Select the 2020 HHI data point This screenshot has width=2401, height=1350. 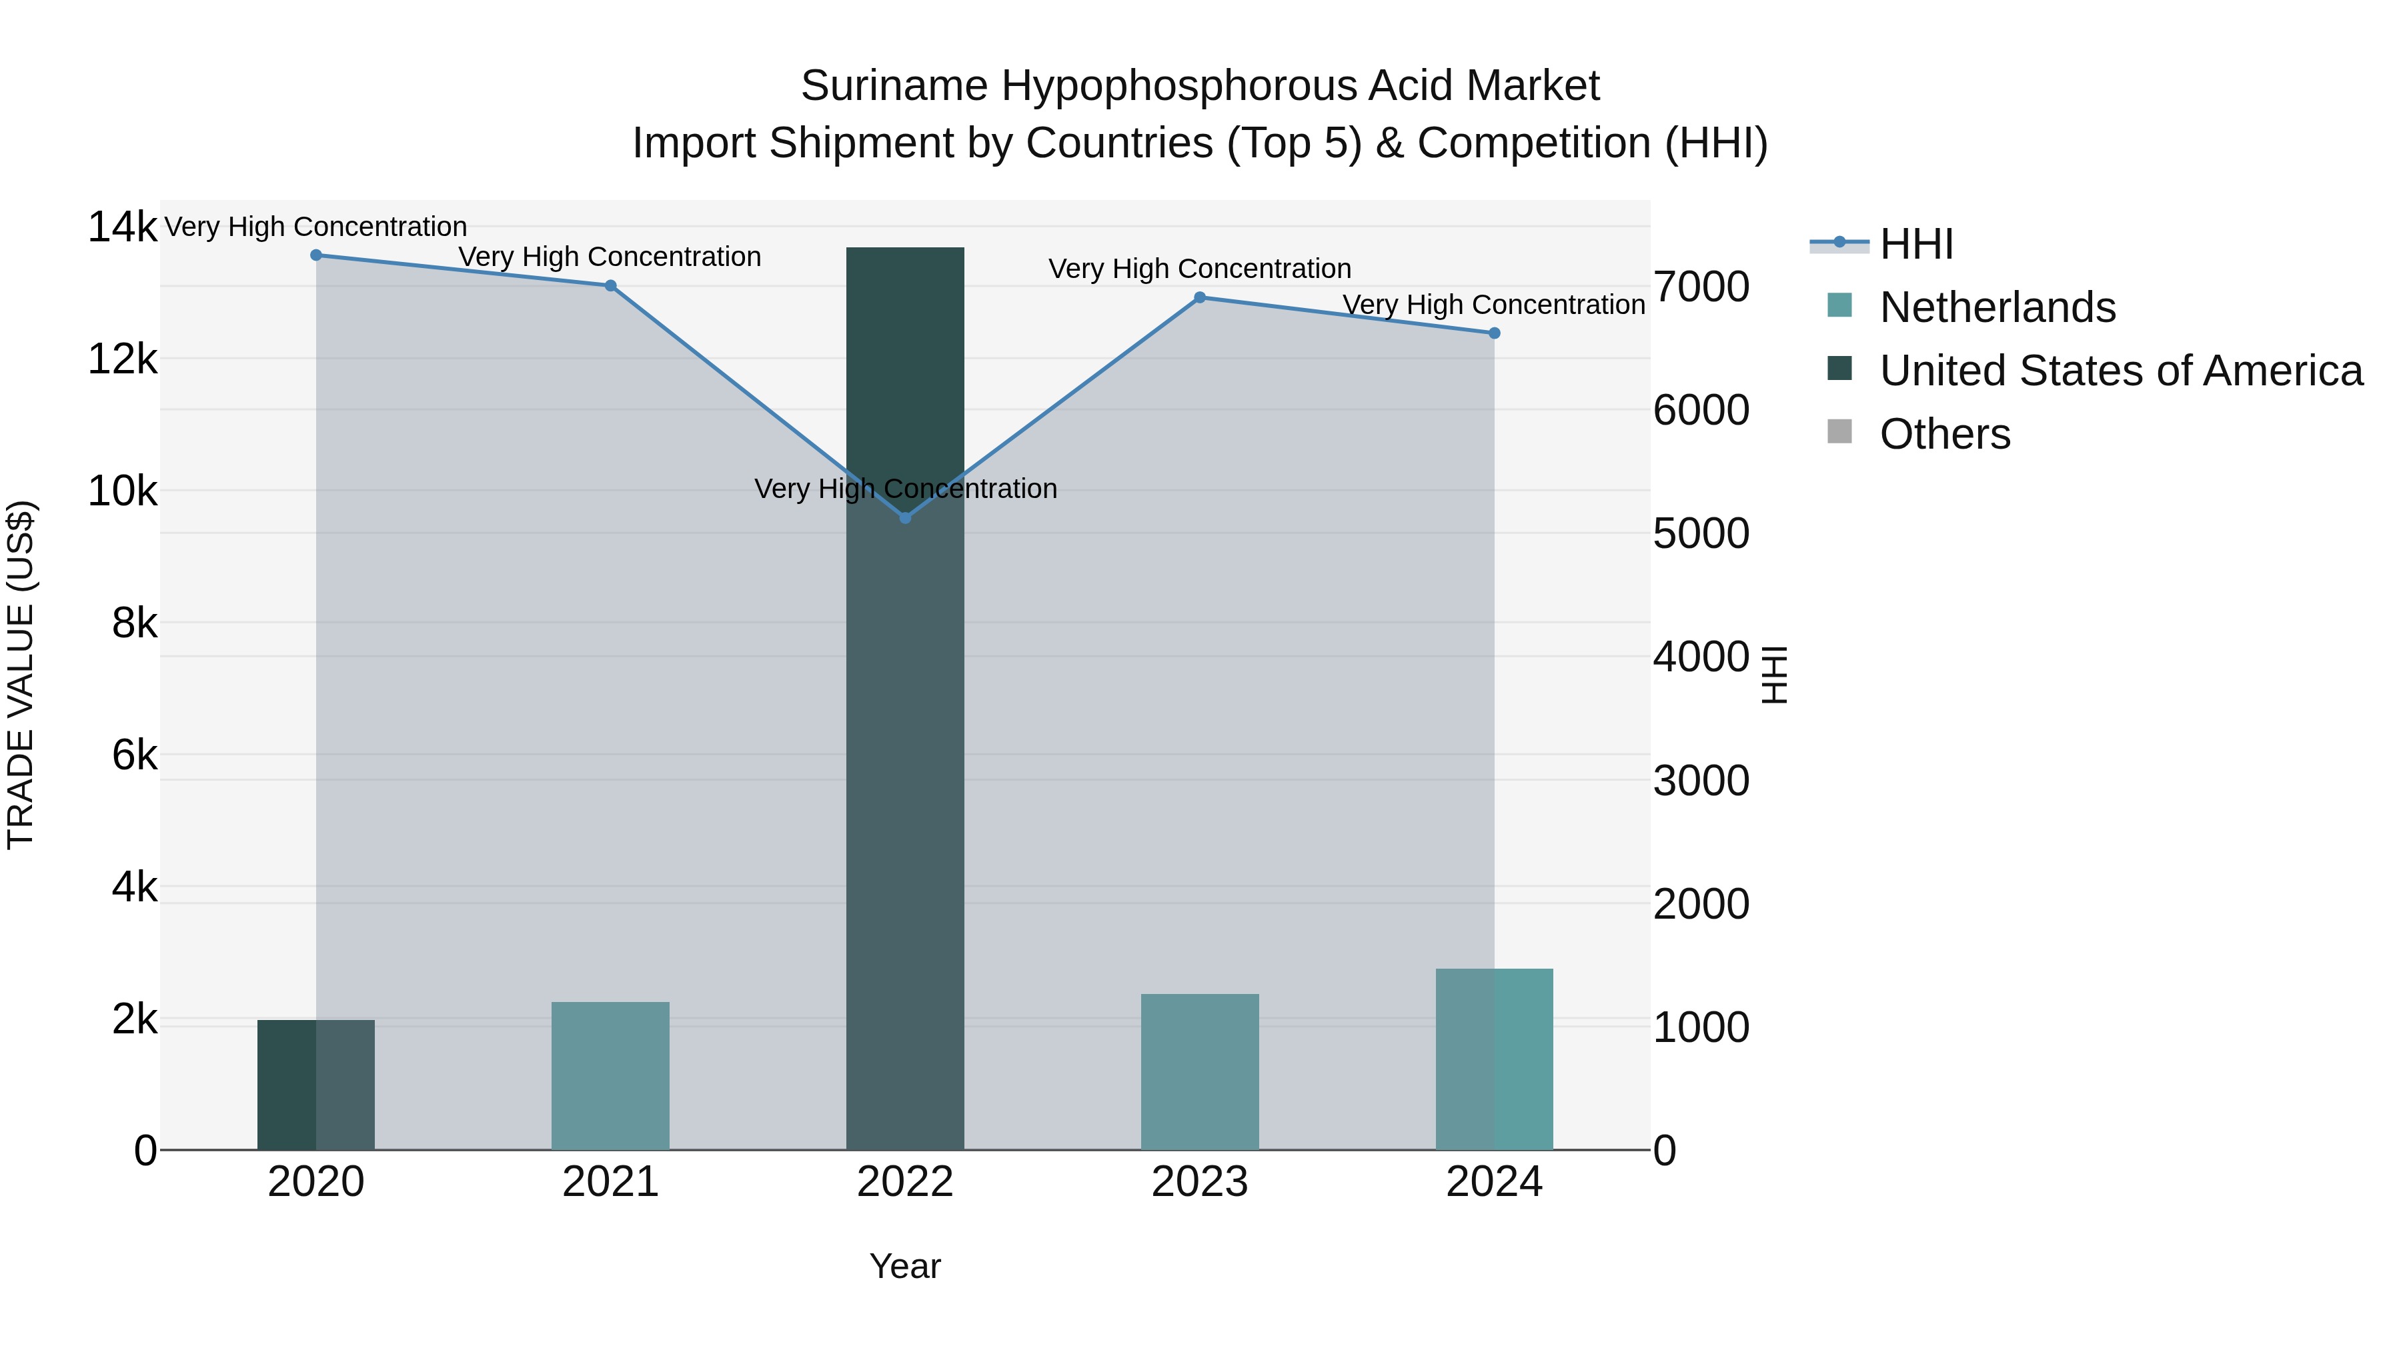(x=316, y=255)
